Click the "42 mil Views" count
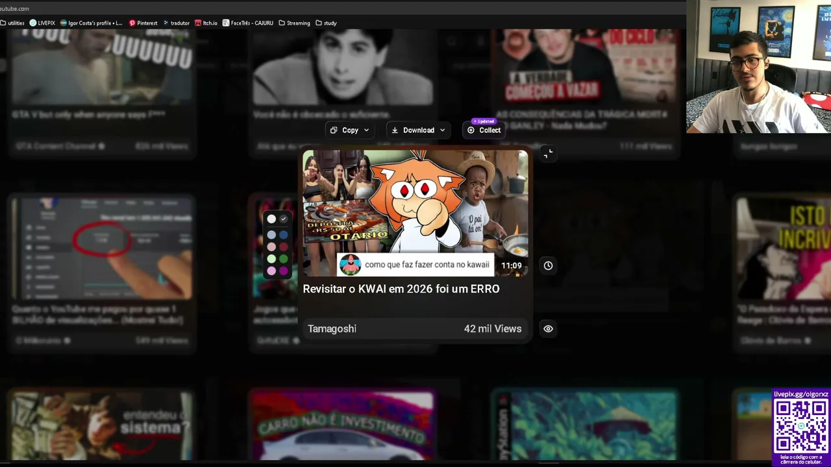 tap(493, 329)
